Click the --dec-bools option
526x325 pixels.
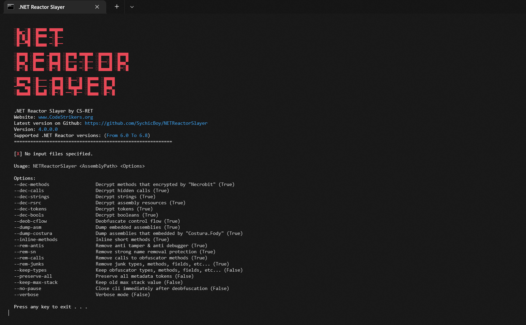[x=29, y=215]
